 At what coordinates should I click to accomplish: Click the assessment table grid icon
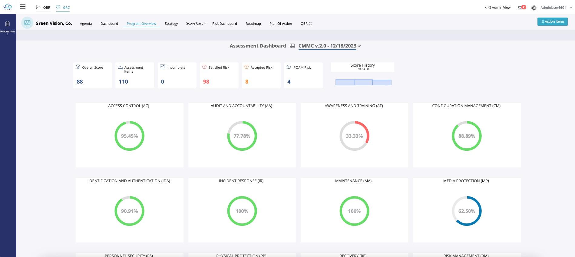(x=292, y=46)
